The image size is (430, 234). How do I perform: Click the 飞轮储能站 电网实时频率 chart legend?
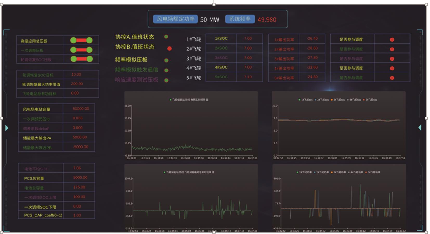pos(189,100)
